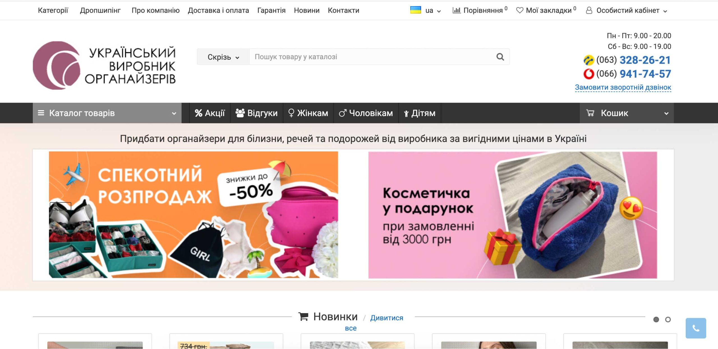Open the Акції menu item
The height and width of the screenshot is (349, 718).
coord(210,113)
